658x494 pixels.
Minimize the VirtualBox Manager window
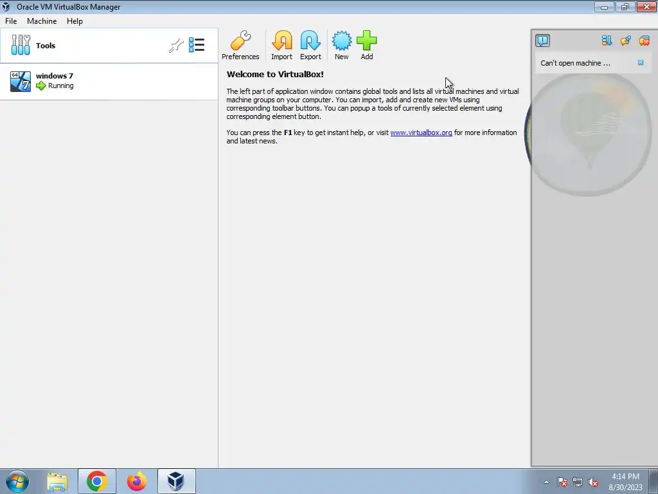click(x=604, y=6)
